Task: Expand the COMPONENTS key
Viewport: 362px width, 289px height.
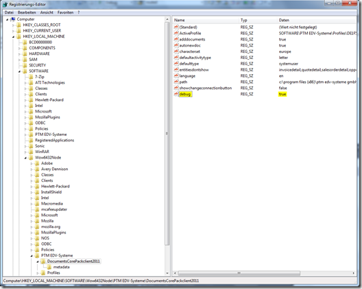Action: pyautogui.click(x=19, y=48)
